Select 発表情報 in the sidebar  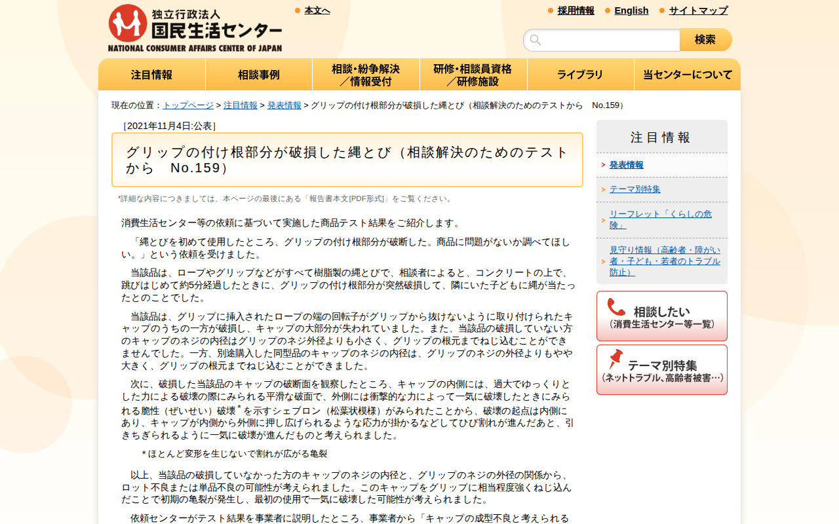tap(627, 165)
